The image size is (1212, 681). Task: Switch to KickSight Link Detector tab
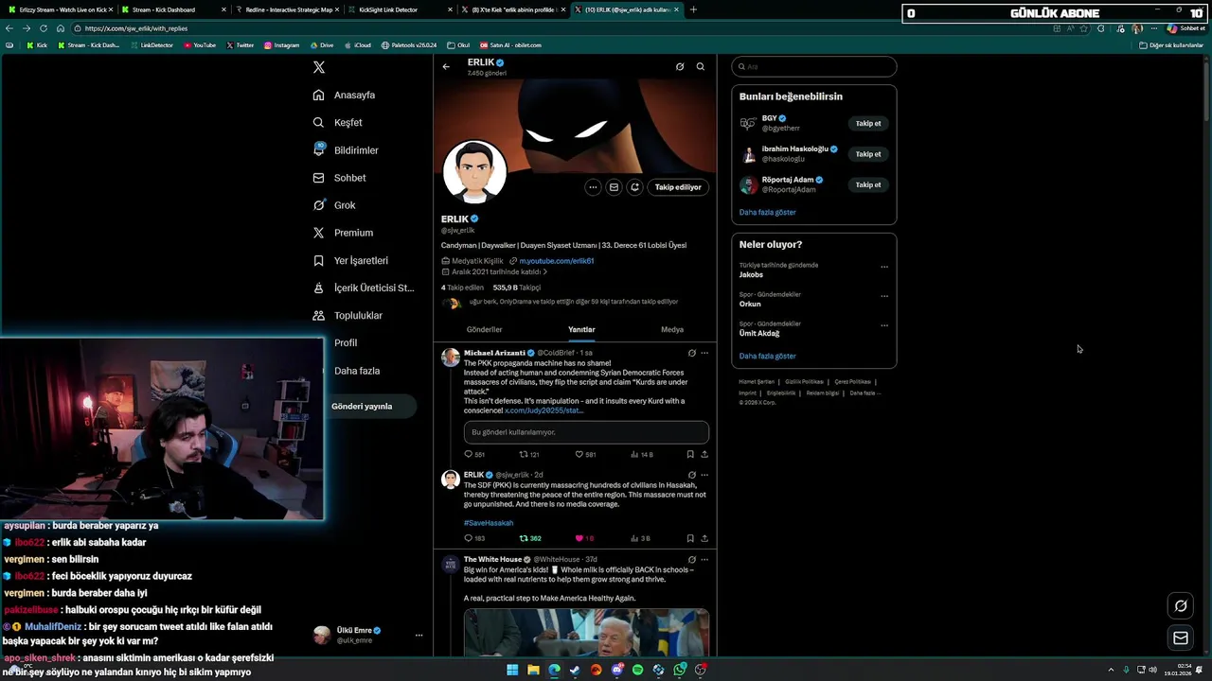tap(401, 9)
